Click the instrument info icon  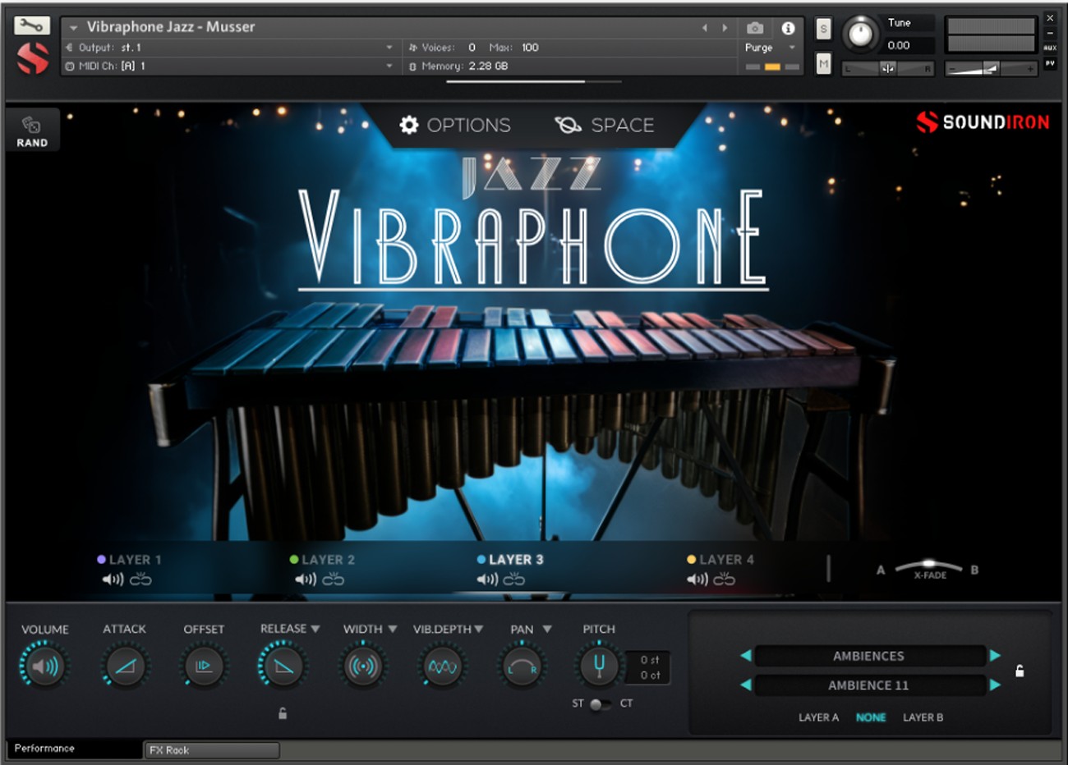pos(789,26)
